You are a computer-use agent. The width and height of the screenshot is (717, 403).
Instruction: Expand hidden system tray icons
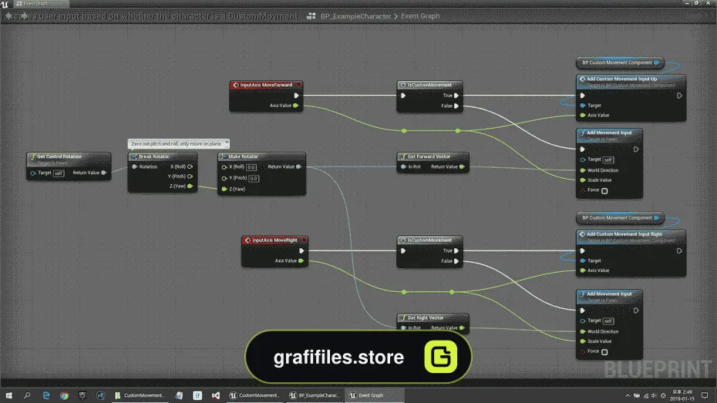pyautogui.click(x=628, y=396)
